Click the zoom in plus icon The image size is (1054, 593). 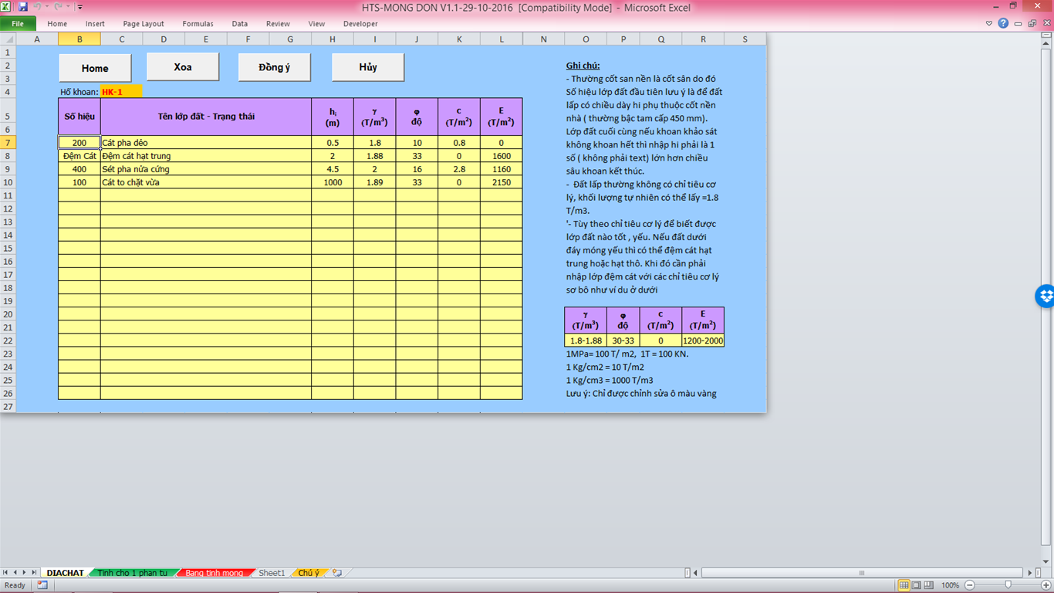tap(1045, 585)
